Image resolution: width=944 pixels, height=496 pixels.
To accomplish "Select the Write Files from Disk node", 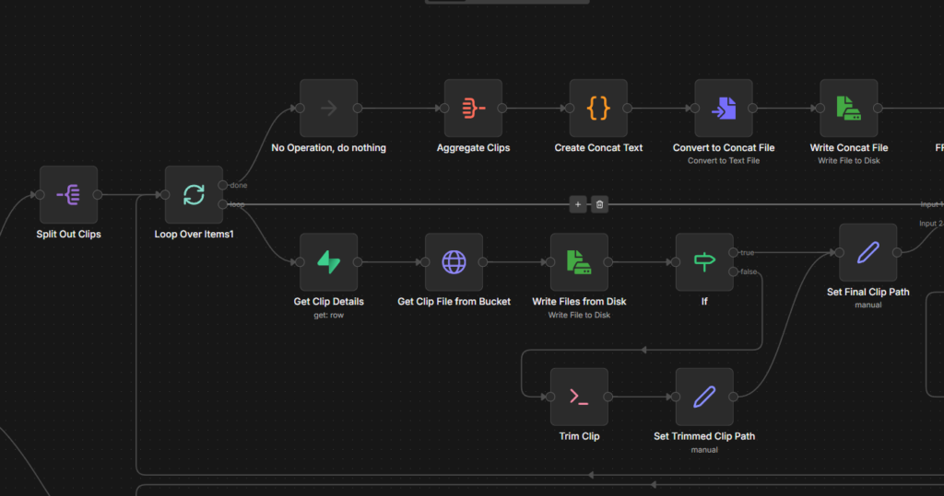I will 579,261.
